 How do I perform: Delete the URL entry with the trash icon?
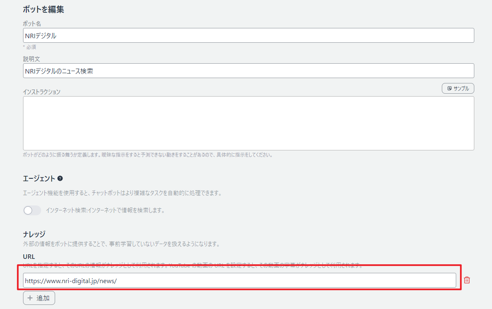pos(466,280)
